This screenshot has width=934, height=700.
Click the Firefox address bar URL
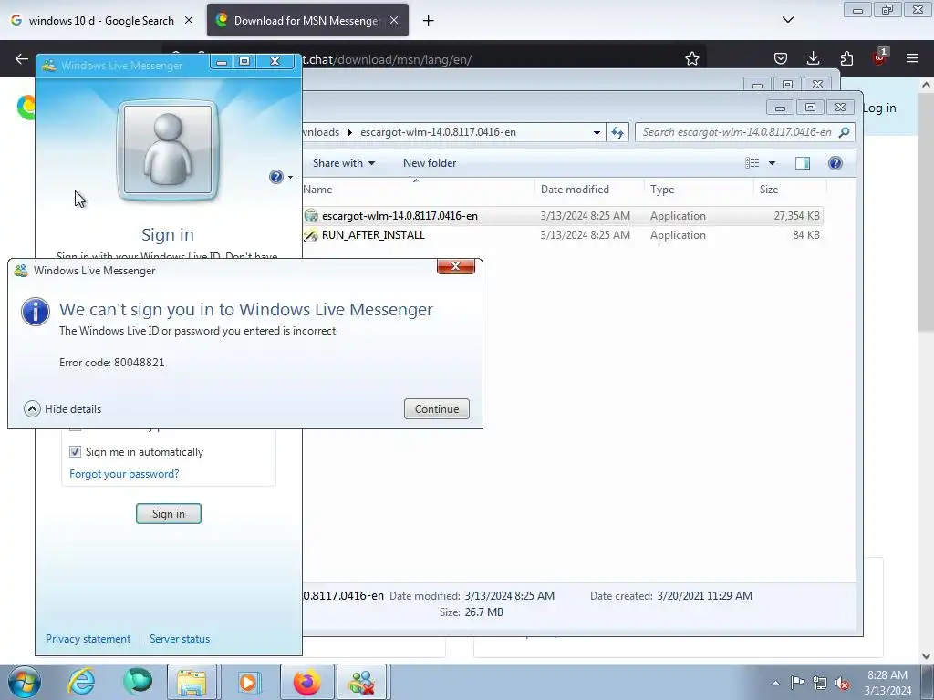(x=387, y=59)
